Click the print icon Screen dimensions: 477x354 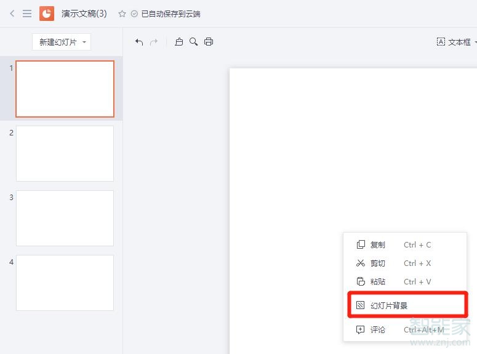[x=209, y=42]
